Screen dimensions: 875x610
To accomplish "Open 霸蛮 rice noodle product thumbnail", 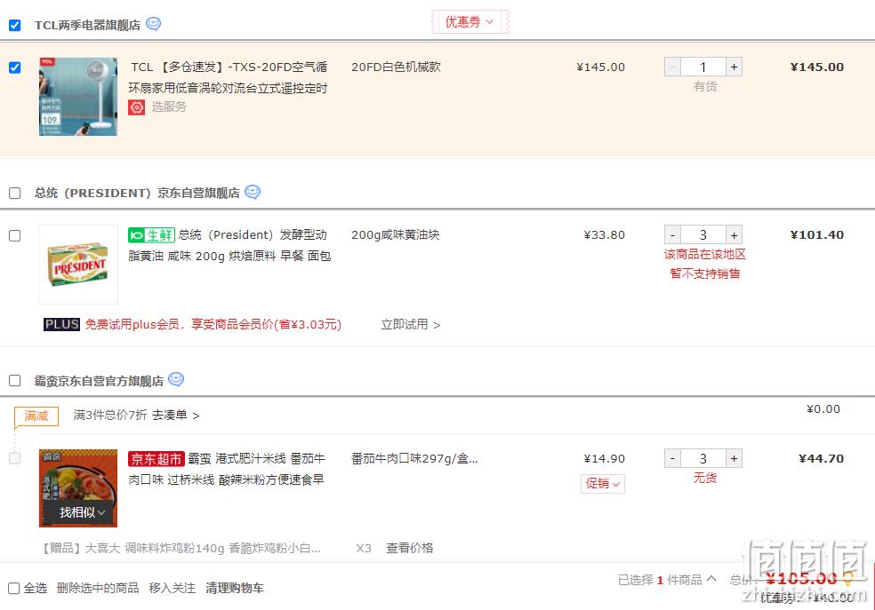I will (x=78, y=488).
